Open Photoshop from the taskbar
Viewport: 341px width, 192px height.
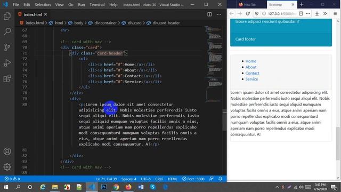(x=104, y=187)
